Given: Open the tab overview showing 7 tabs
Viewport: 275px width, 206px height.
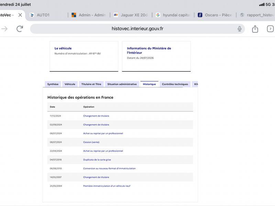Looking at the screenshot, I should [x=270, y=29].
